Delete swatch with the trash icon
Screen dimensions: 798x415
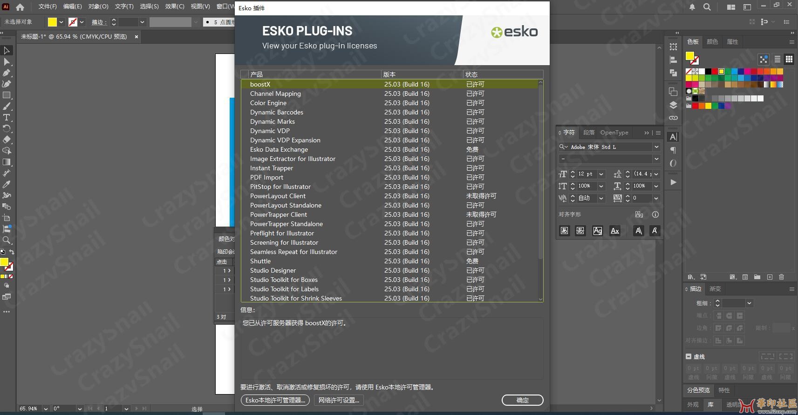[x=782, y=277]
